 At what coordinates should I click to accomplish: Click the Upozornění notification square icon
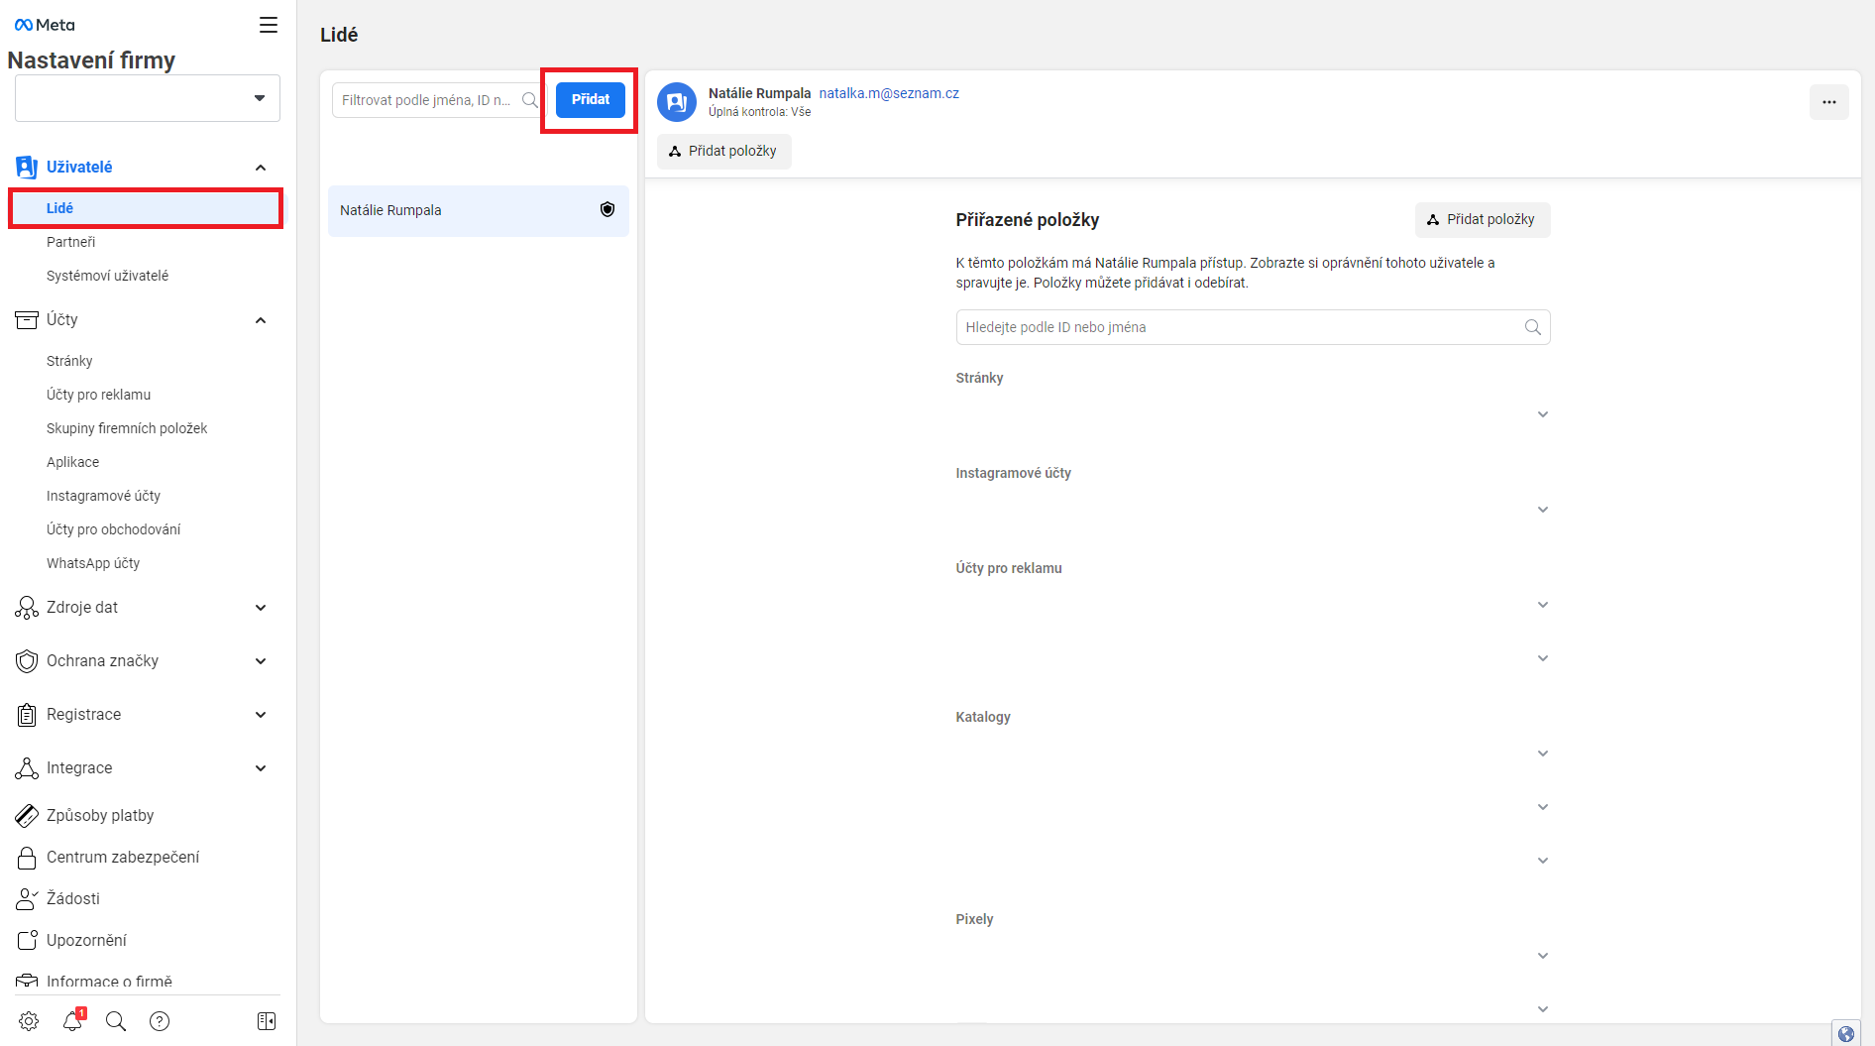[x=27, y=940]
